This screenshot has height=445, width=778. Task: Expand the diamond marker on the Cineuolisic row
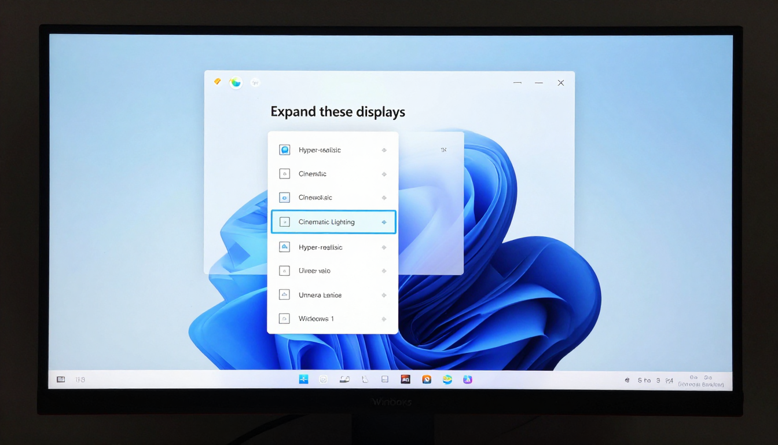coord(384,198)
